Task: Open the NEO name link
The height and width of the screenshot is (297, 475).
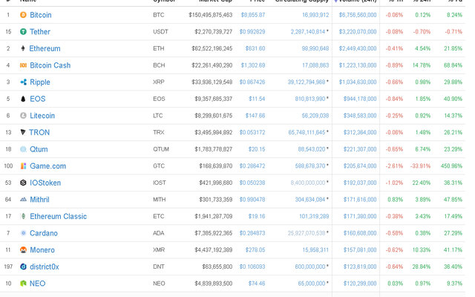Action: pyautogui.click(x=38, y=284)
